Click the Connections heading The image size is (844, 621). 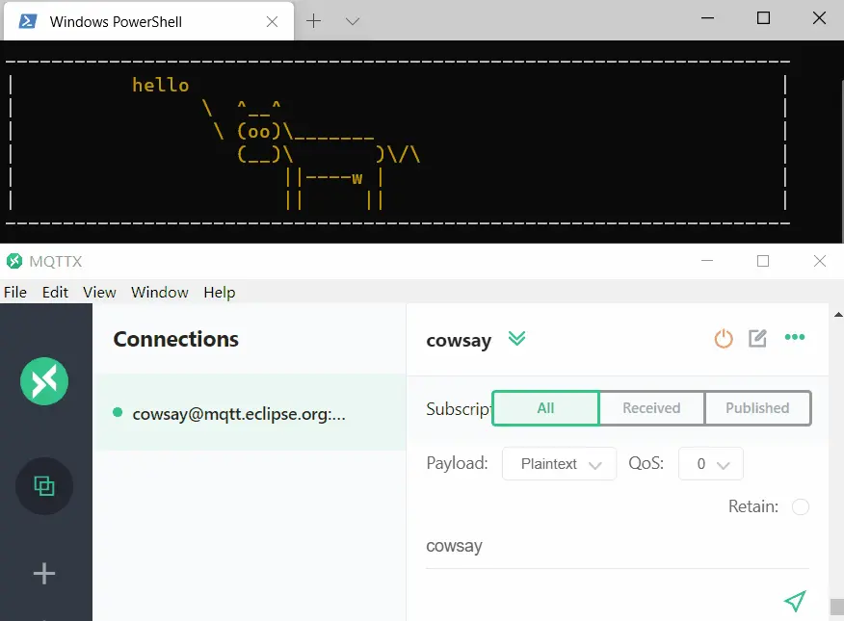point(176,339)
